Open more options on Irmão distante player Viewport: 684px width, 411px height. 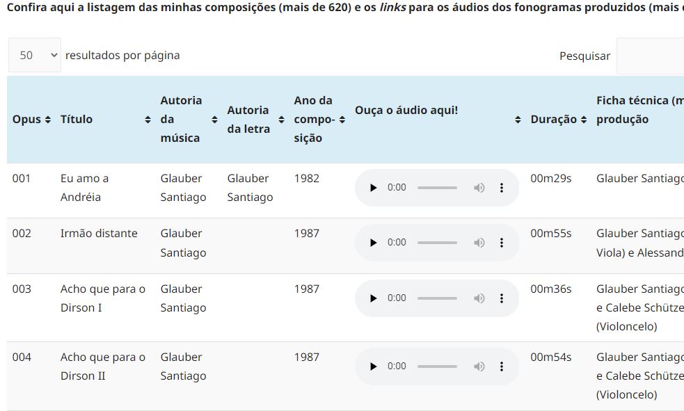(502, 243)
